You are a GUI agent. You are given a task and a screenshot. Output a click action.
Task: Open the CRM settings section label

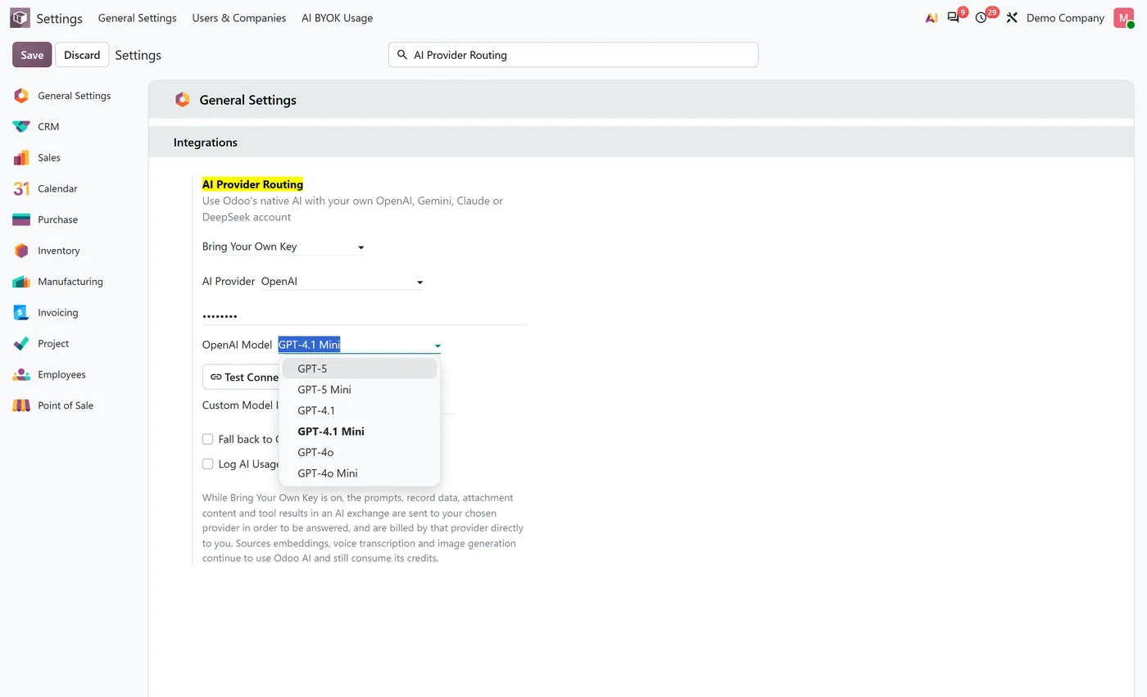(x=48, y=127)
